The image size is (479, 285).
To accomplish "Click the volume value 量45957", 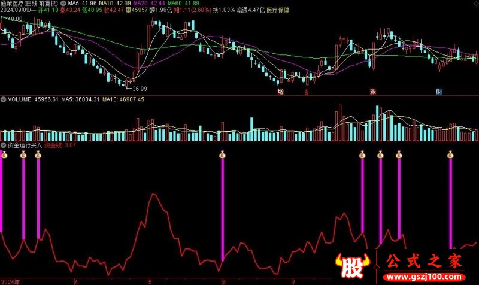I will click(x=137, y=10).
